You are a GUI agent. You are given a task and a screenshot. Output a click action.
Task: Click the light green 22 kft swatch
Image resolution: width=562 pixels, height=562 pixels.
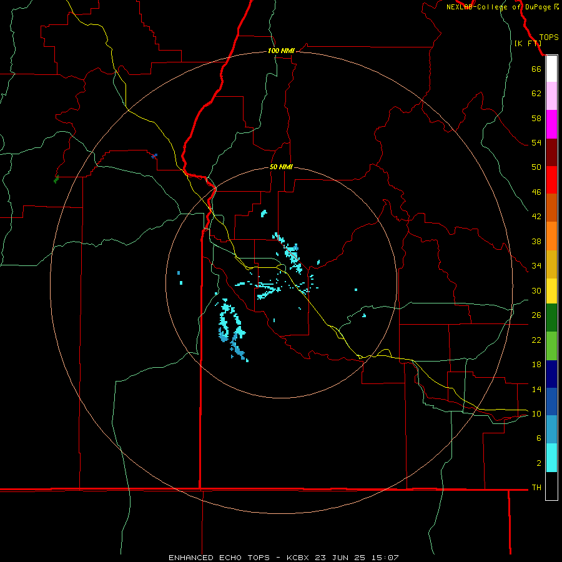551,346
